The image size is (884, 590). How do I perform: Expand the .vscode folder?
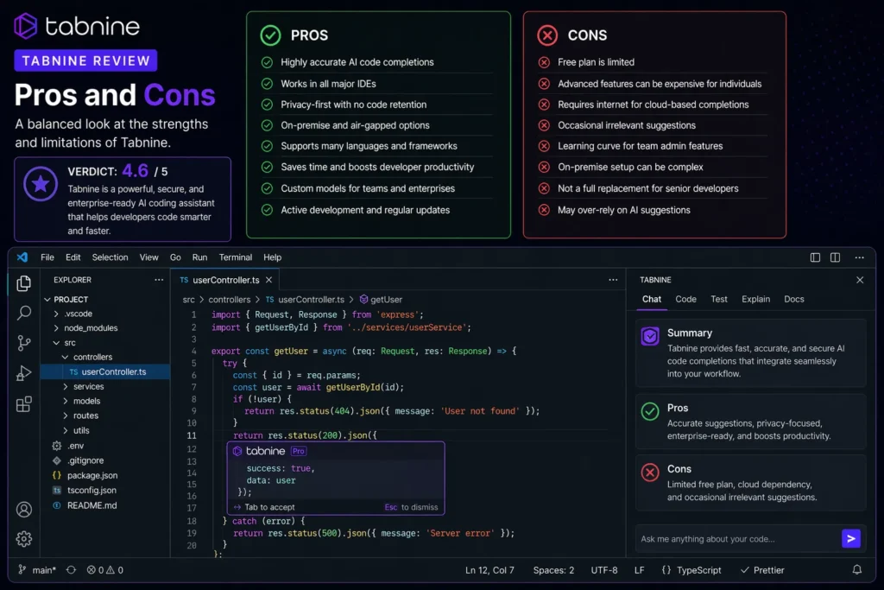pos(56,314)
